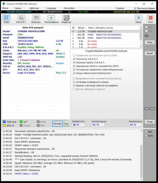Viewport: 158px width, 183px height.
Task: Click the maximum temperature 41 °C field
Action: pyautogui.click(x=98, y=125)
